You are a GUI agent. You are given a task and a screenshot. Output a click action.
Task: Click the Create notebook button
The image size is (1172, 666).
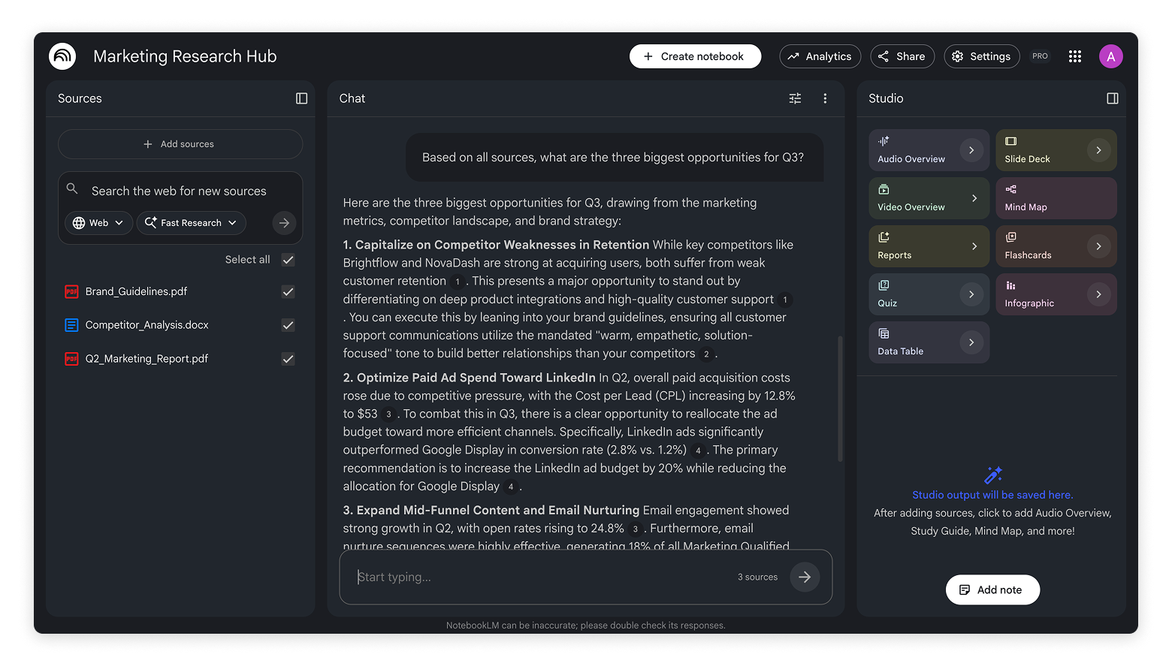tap(695, 56)
